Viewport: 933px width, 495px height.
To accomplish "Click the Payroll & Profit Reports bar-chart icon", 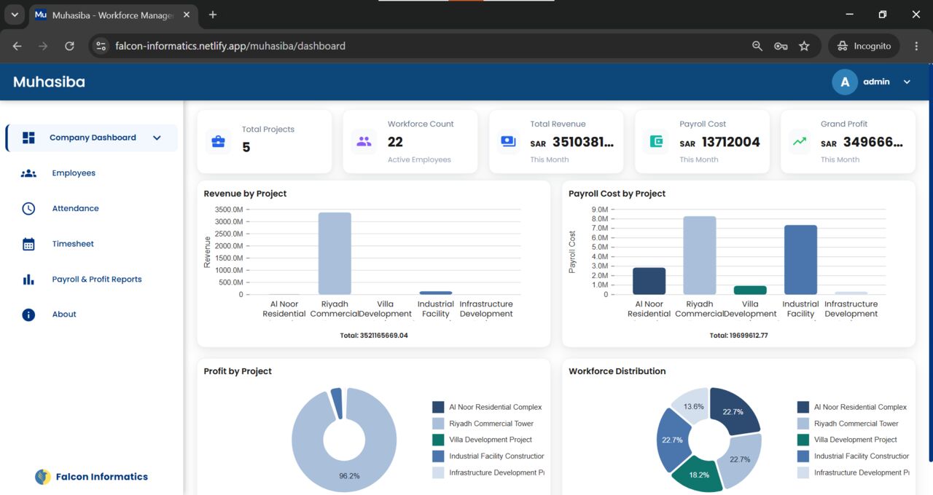I will pyautogui.click(x=28, y=280).
